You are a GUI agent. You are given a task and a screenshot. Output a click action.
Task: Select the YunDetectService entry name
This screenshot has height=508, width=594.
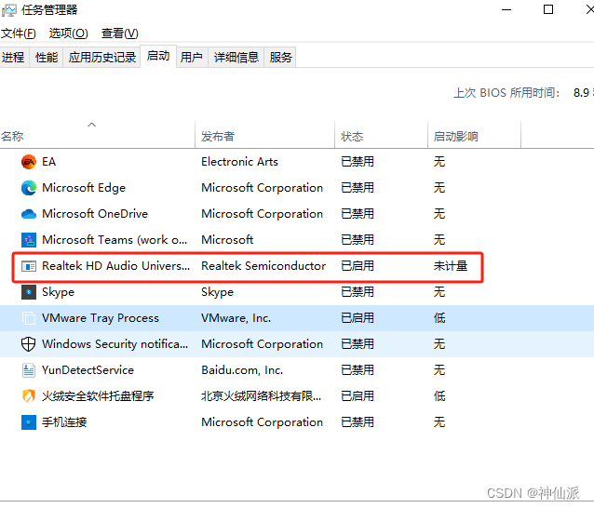click(x=88, y=370)
